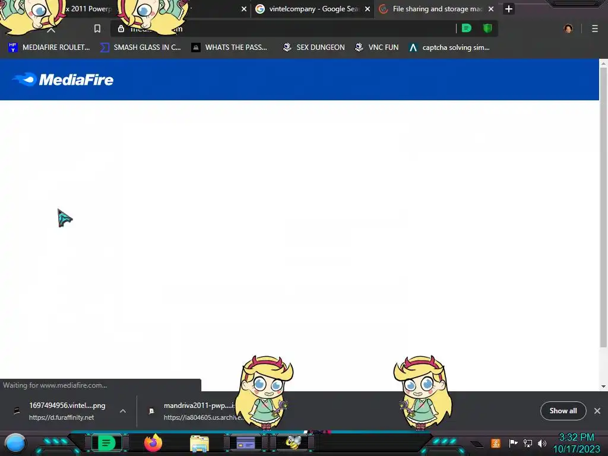Open the volume speaker tray icon
The width and height of the screenshot is (608, 456).
(541, 443)
